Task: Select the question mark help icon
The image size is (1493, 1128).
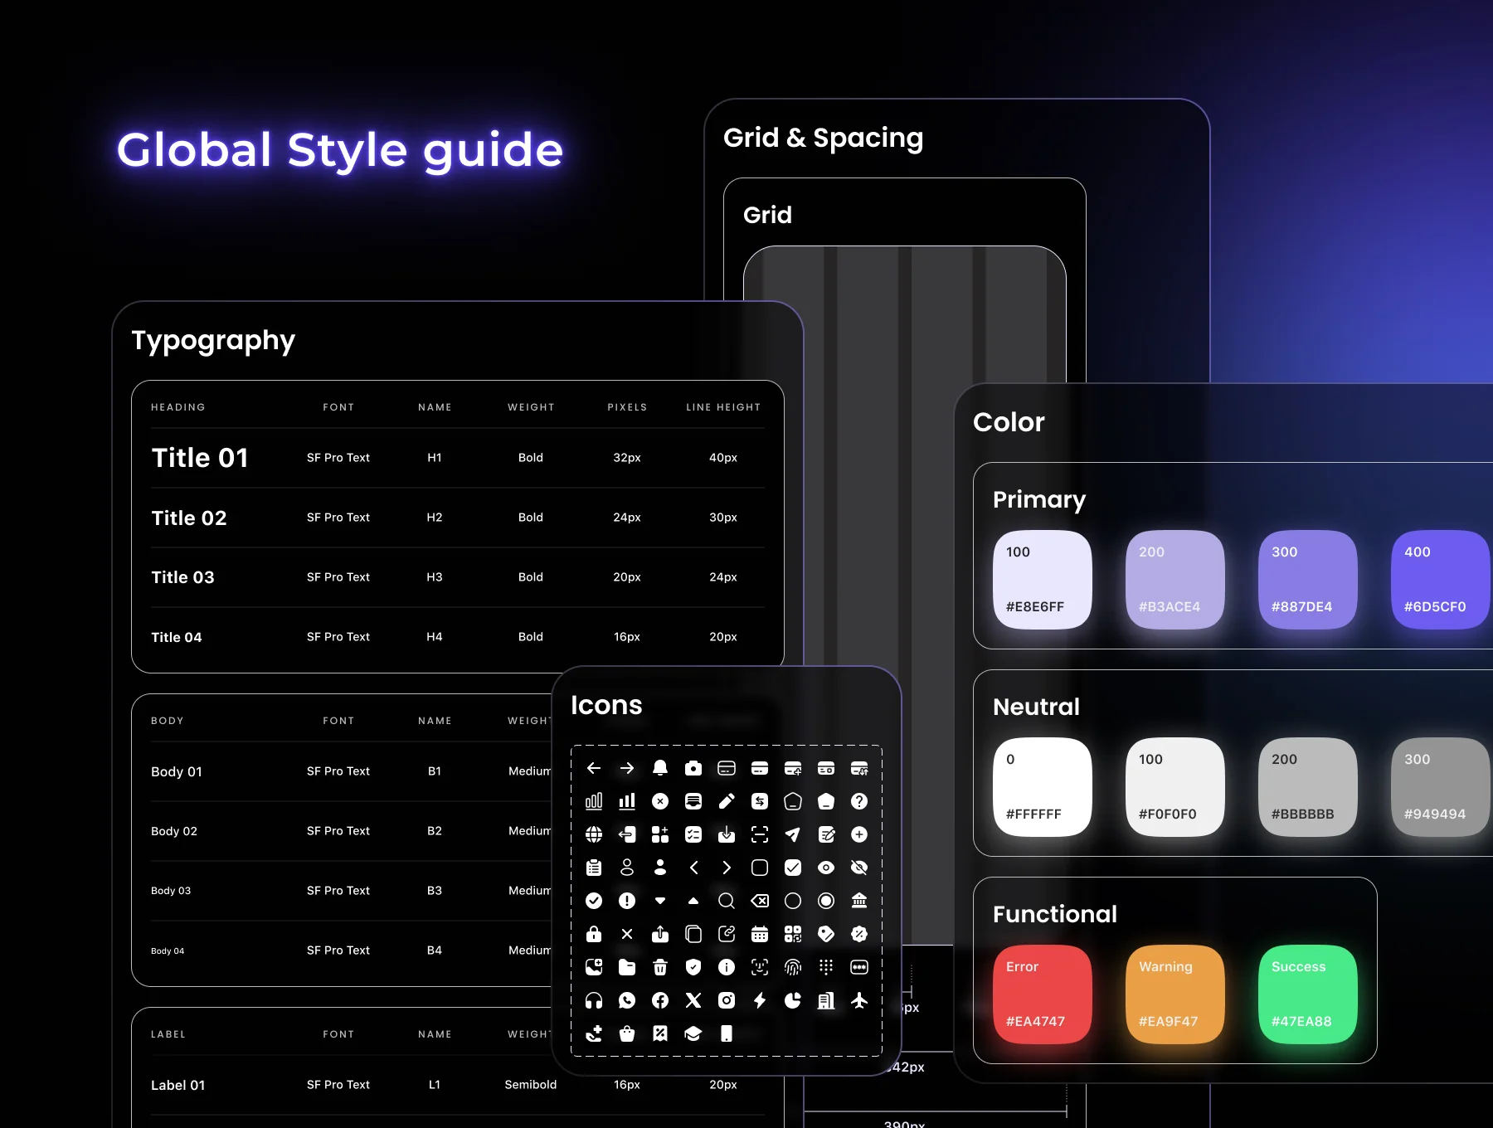Action: [859, 801]
